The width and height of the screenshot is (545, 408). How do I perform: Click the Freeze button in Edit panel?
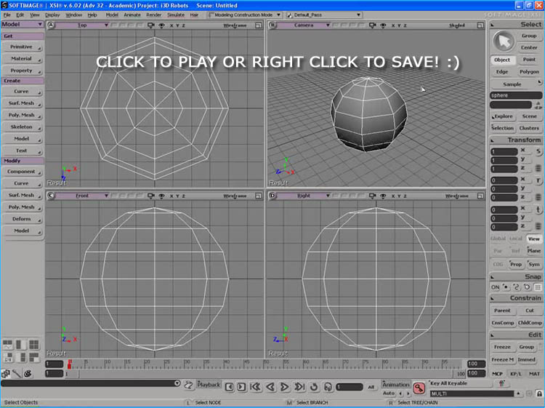pyautogui.click(x=501, y=347)
